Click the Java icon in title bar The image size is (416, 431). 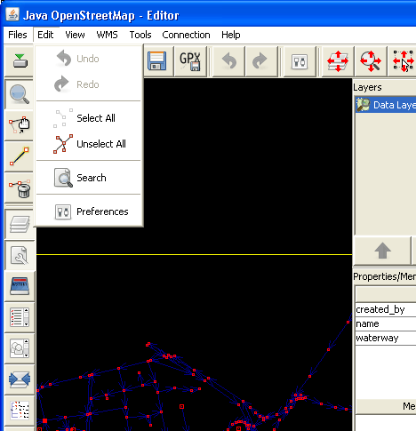coord(12,14)
